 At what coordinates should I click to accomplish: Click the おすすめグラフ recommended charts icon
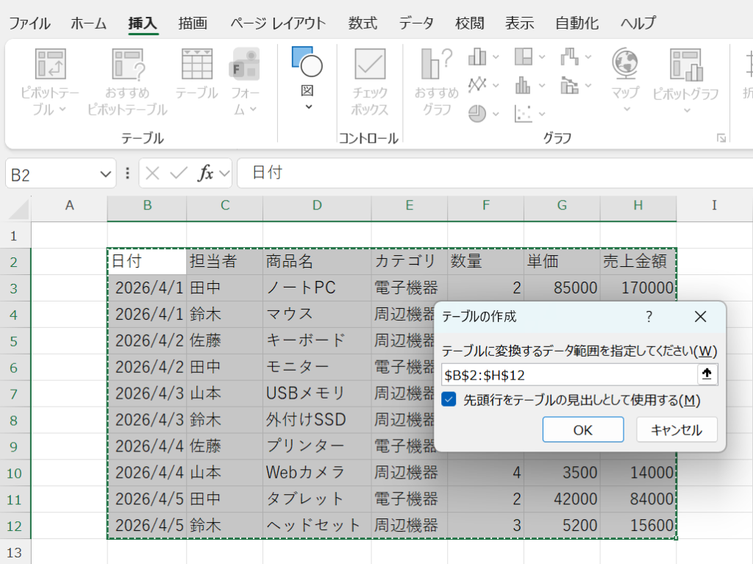[x=436, y=65]
